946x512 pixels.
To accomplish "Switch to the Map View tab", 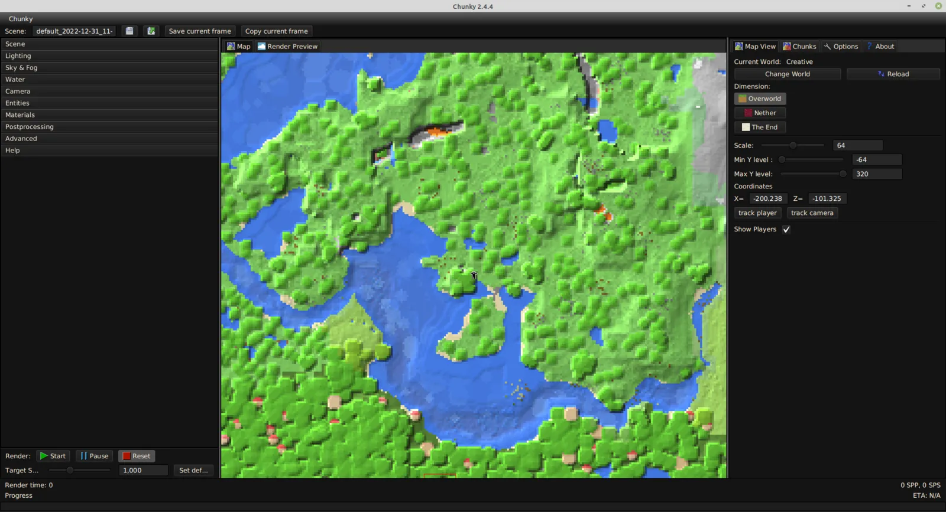I will pos(755,46).
